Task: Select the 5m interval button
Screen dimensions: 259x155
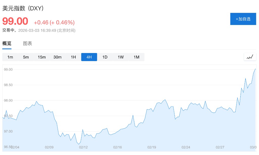Action: [x=26, y=57]
